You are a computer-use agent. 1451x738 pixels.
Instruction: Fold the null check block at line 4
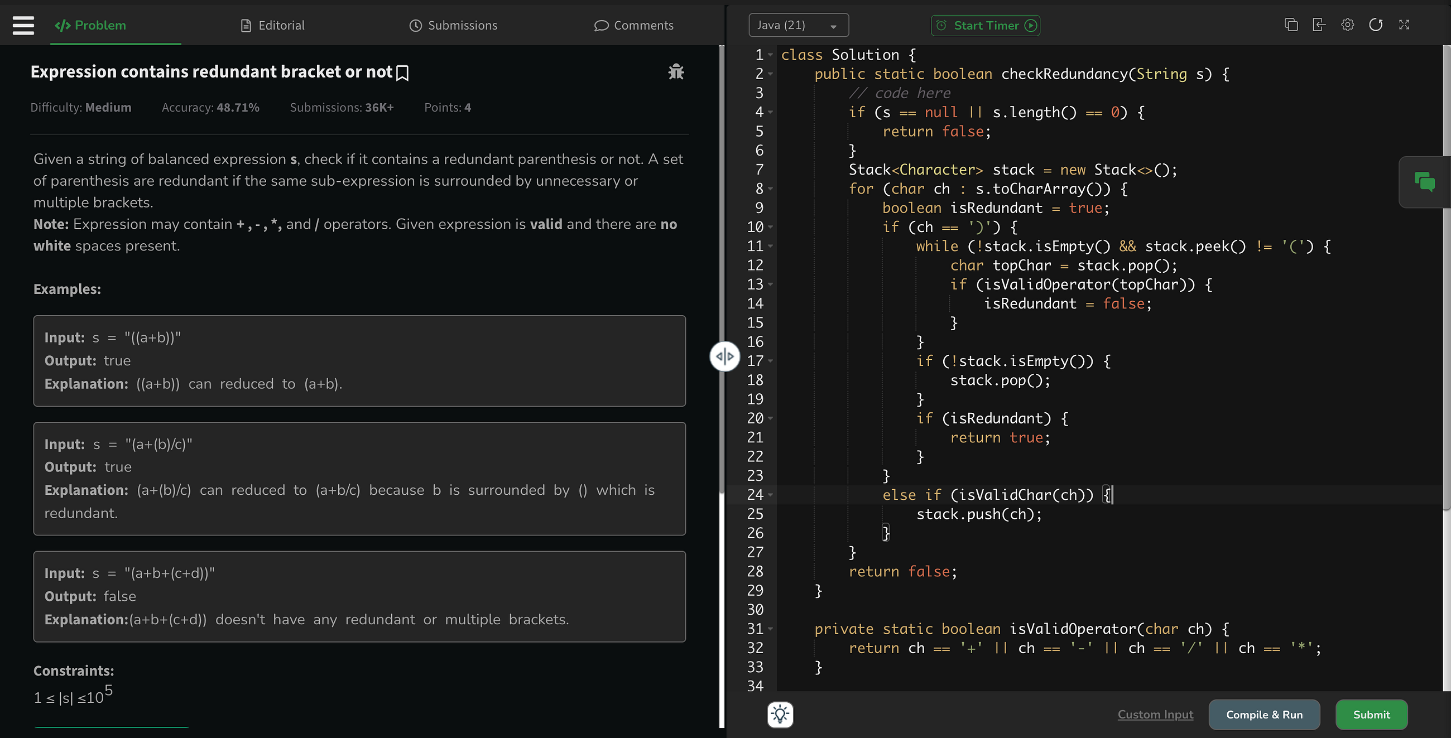click(770, 112)
